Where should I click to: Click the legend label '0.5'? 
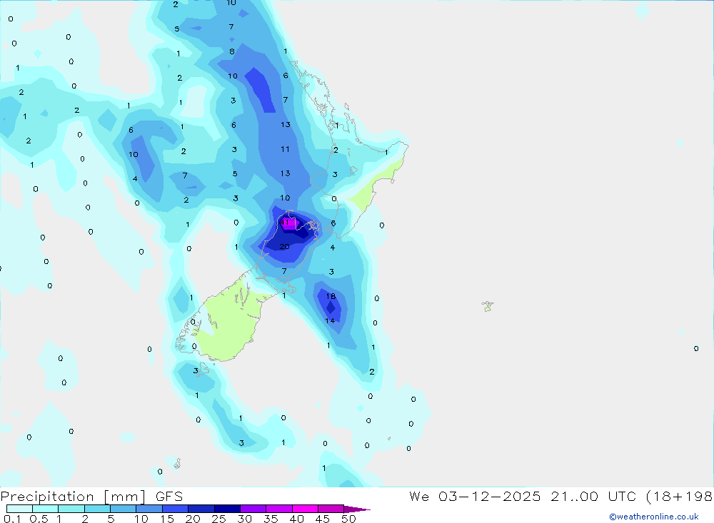(x=39, y=519)
